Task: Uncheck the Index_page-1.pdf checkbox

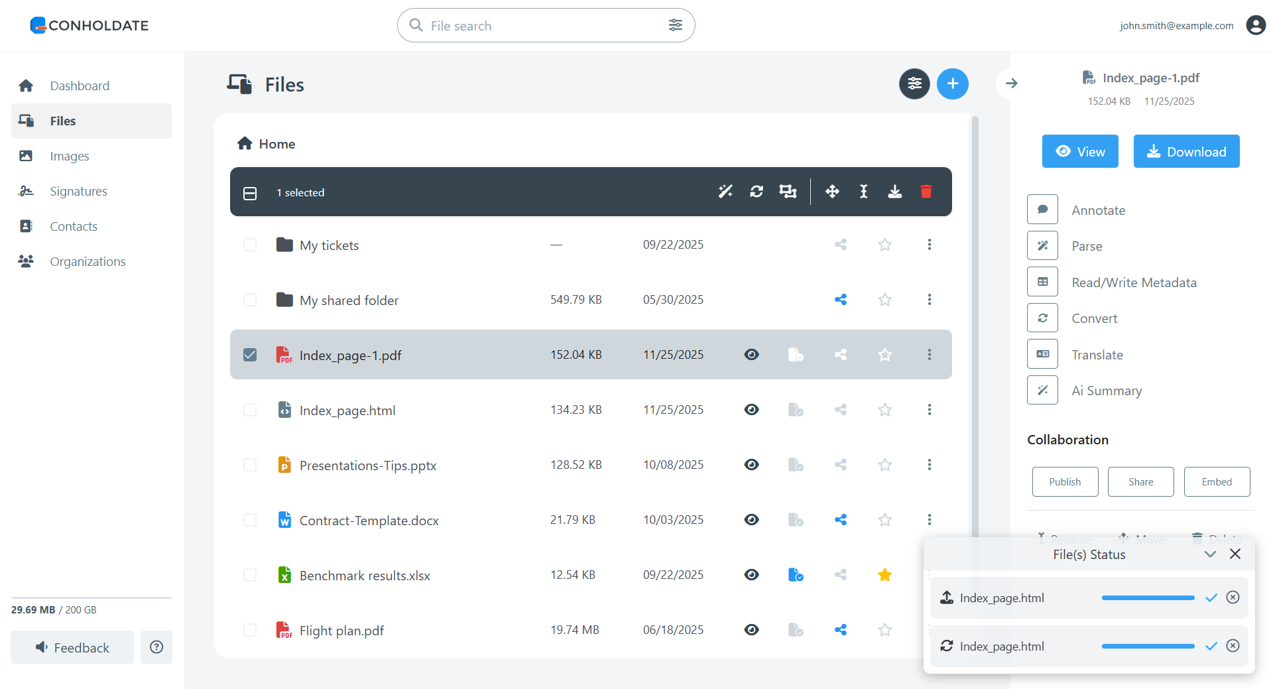Action: (250, 355)
